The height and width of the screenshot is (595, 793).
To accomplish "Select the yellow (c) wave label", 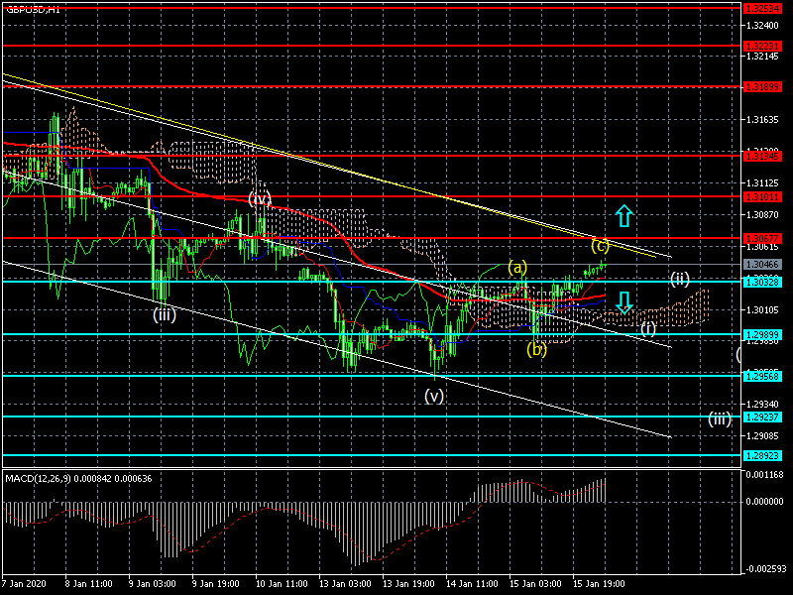I will (600, 246).
